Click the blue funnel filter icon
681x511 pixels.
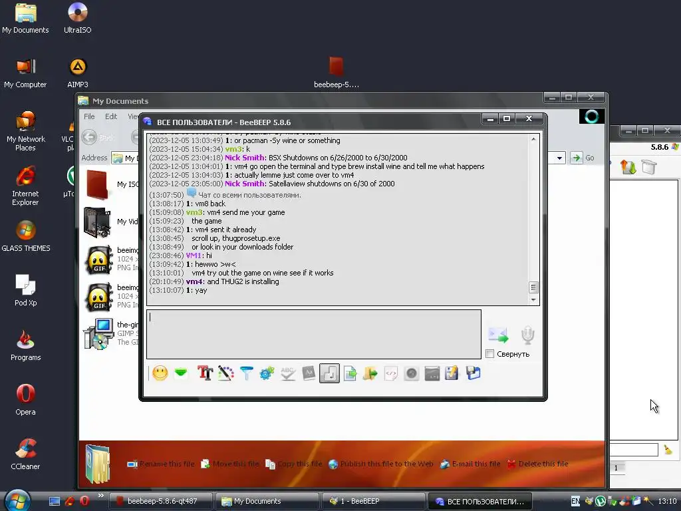pyautogui.click(x=246, y=373)
